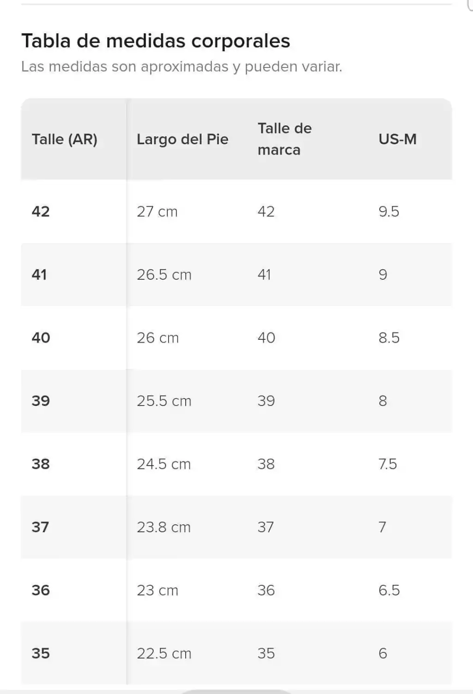Select the Talle de marca header
This screenshot has width=473, height=694.
coord(285,139)
